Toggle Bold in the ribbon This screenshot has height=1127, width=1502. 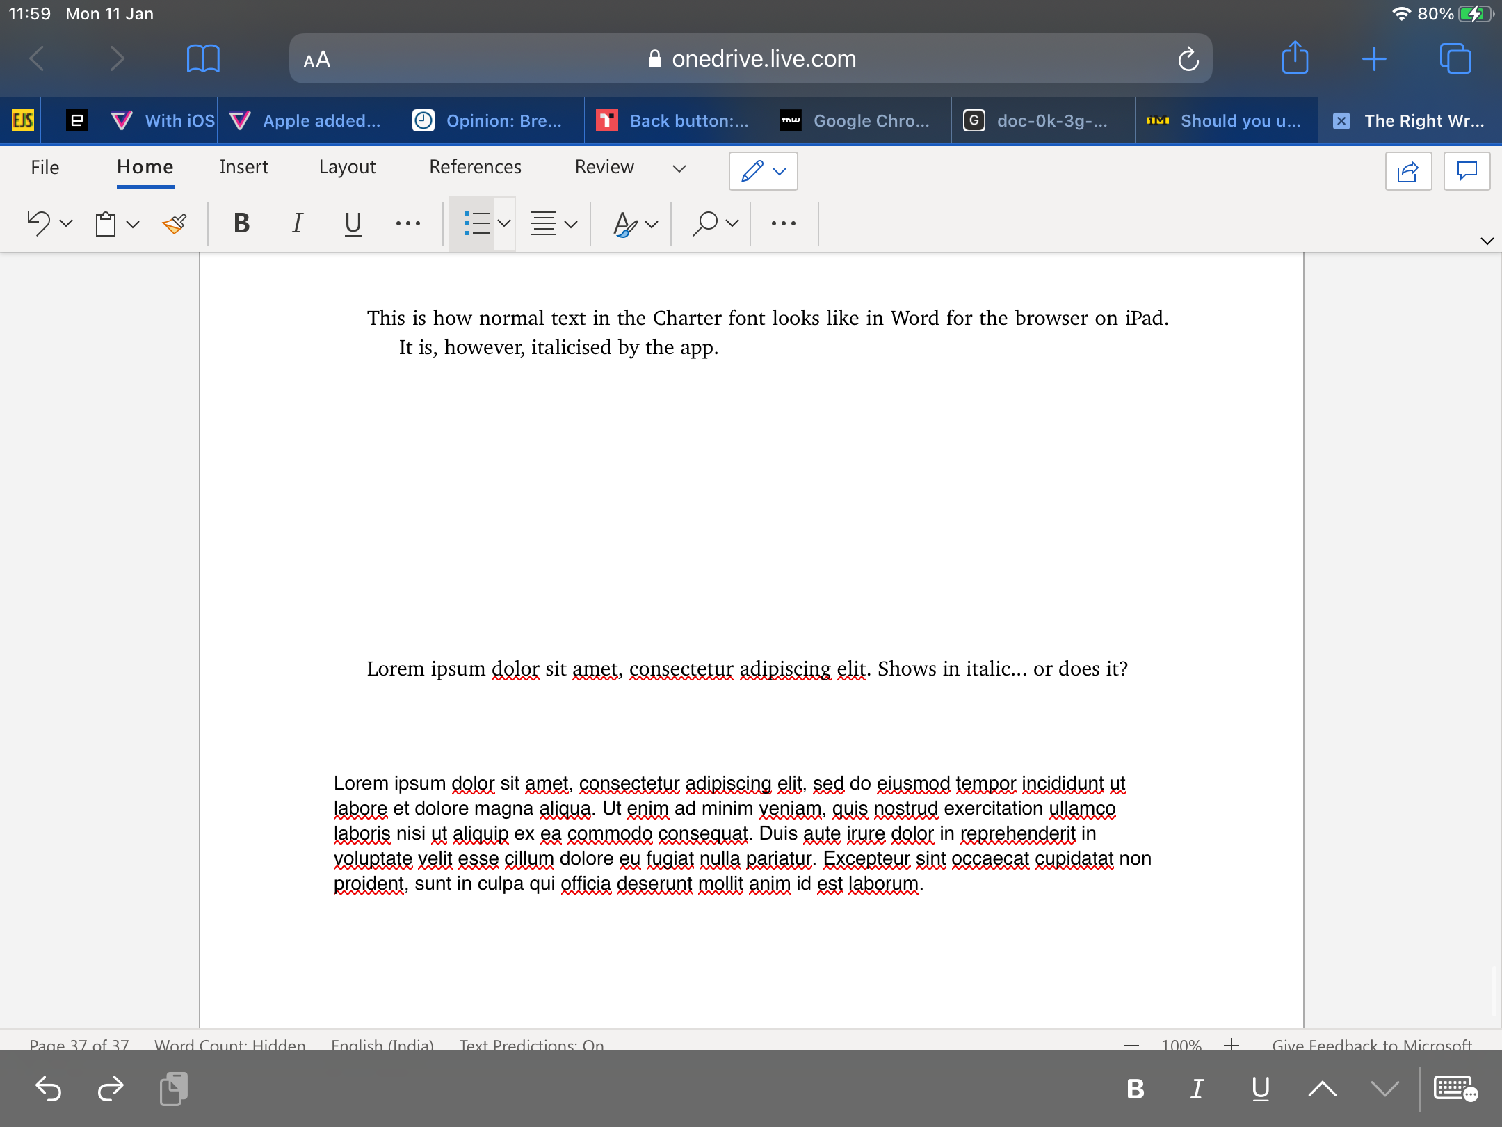[x=241, y=223]
